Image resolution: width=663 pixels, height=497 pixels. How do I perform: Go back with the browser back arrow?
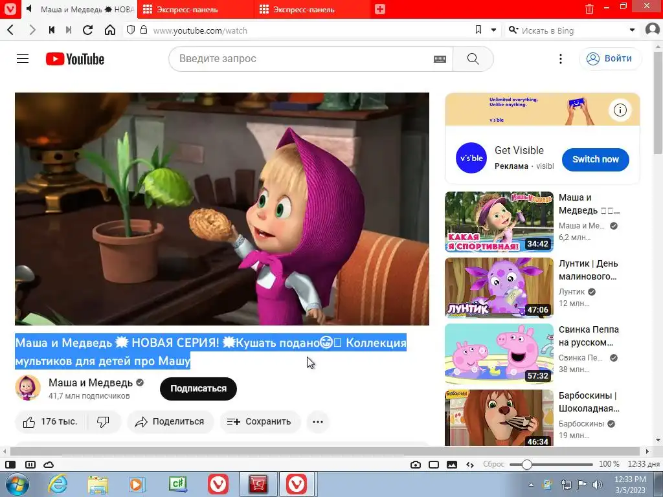10,30
